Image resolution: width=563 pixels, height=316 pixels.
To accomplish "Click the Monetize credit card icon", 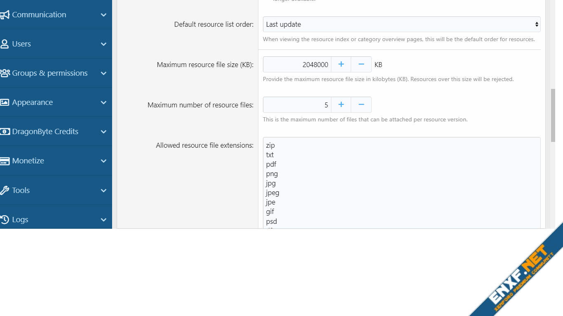I will tap(5, 161).
